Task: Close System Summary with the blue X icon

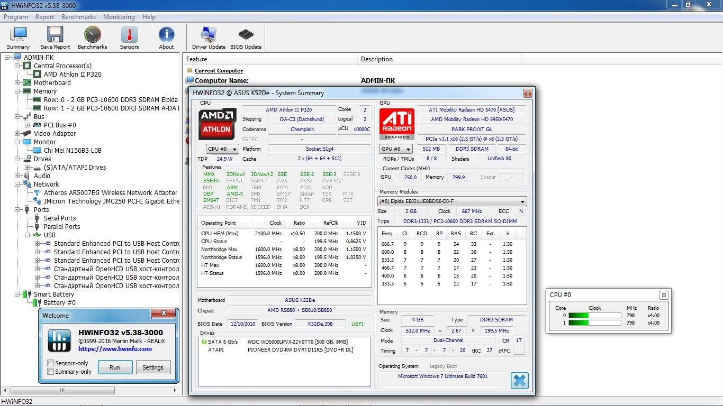Action: coord(520,380)
